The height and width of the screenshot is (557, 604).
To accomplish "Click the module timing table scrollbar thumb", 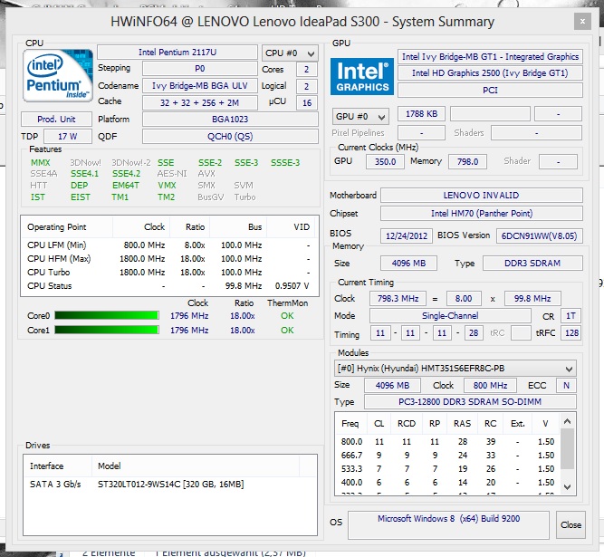I will [x=567, y=448].
